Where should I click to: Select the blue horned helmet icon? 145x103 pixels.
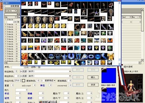[x=64, y=56]
